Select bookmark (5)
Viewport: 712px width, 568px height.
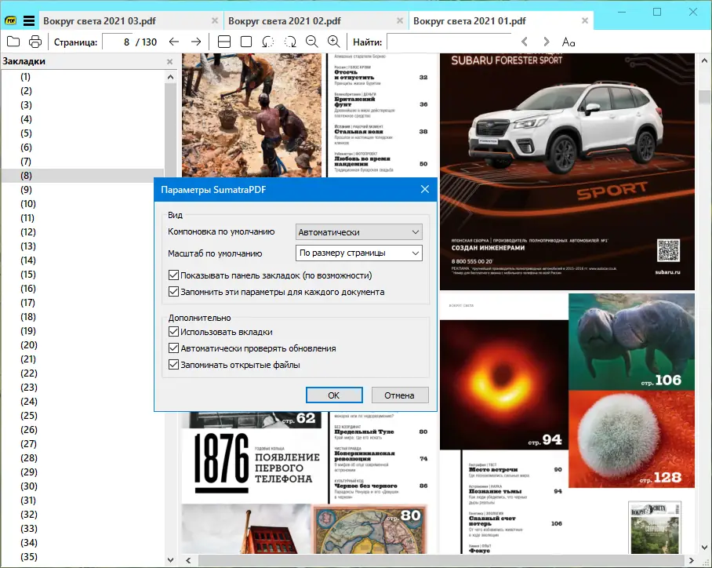coord(27,133)
